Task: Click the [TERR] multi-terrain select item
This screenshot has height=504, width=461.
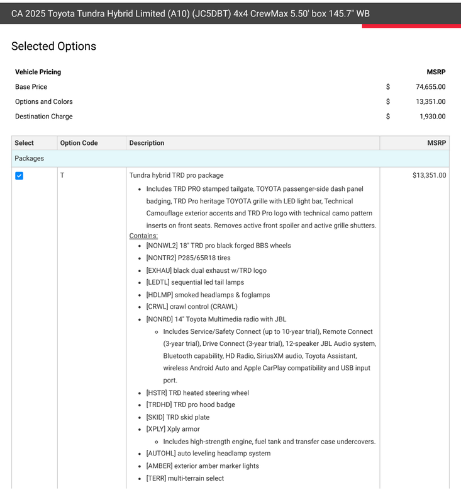Action: point(185,479)
